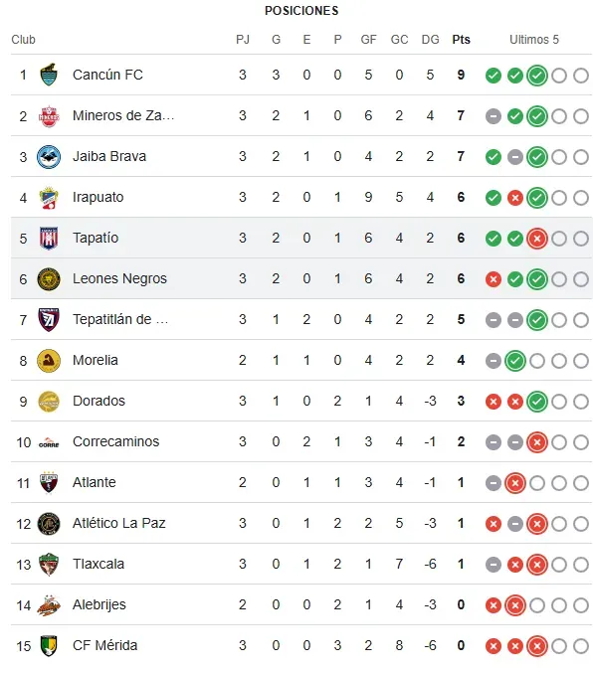Click Tlaxcala team name
Screen dimensions: 593x673
(99, 564)
